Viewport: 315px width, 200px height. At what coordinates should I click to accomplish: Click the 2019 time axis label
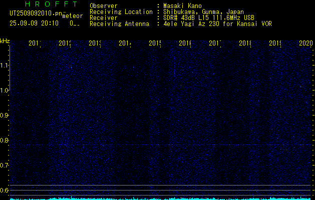pos(275,43)
